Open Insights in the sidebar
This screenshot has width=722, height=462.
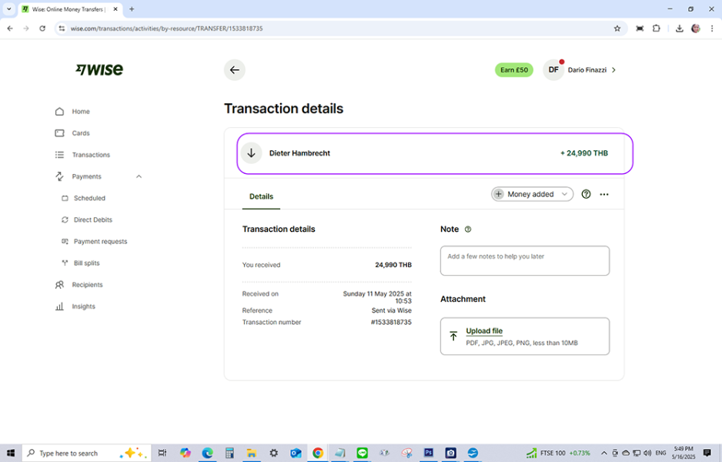click(83, 306)
